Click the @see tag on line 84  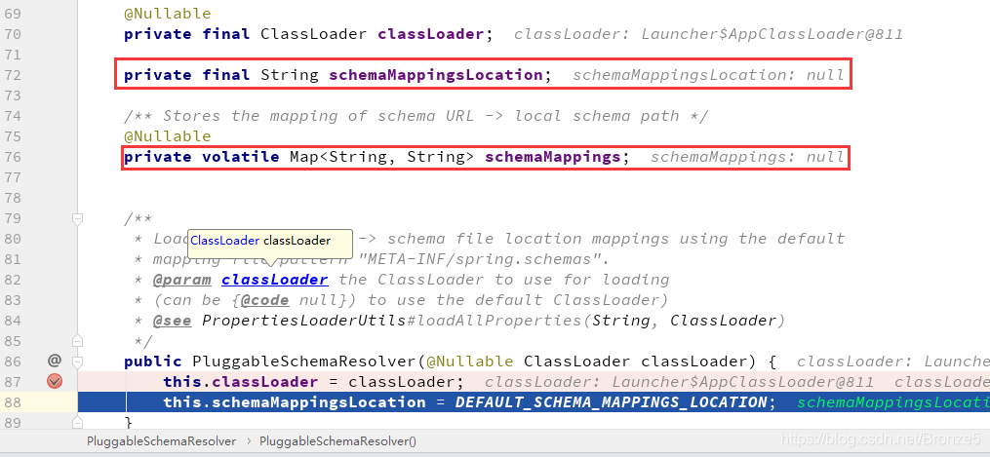point(172,321)
